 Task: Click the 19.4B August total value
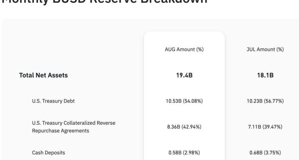(184, 75)
